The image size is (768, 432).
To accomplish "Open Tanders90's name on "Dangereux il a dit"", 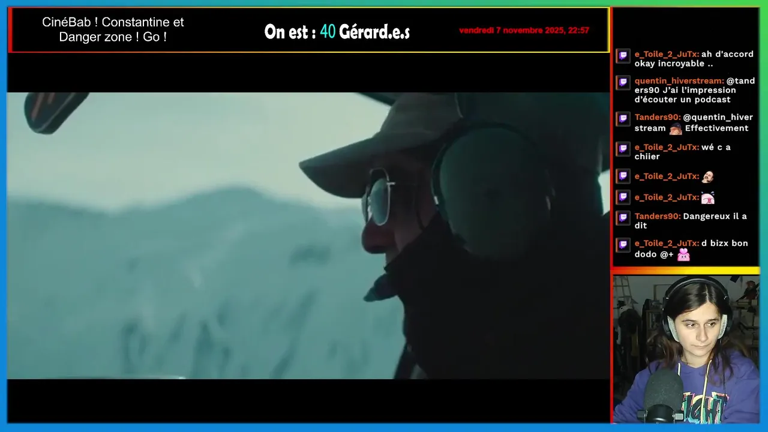I will click(658, 217).
